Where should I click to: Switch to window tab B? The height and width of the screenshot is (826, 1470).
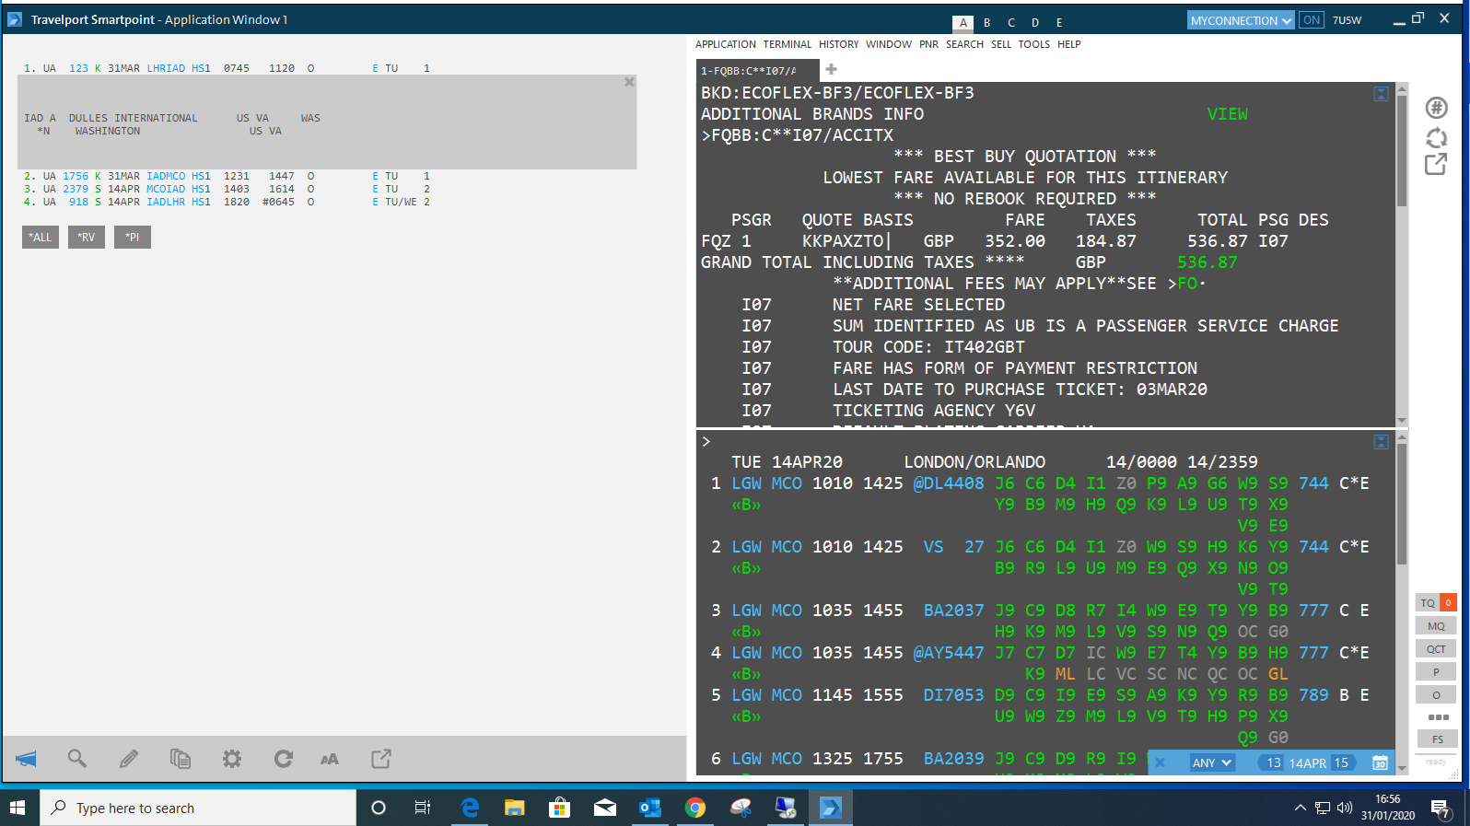coord(987,22)
